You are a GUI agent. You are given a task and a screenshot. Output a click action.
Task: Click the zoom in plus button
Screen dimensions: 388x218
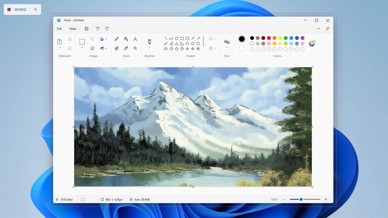tap(326, 199)
